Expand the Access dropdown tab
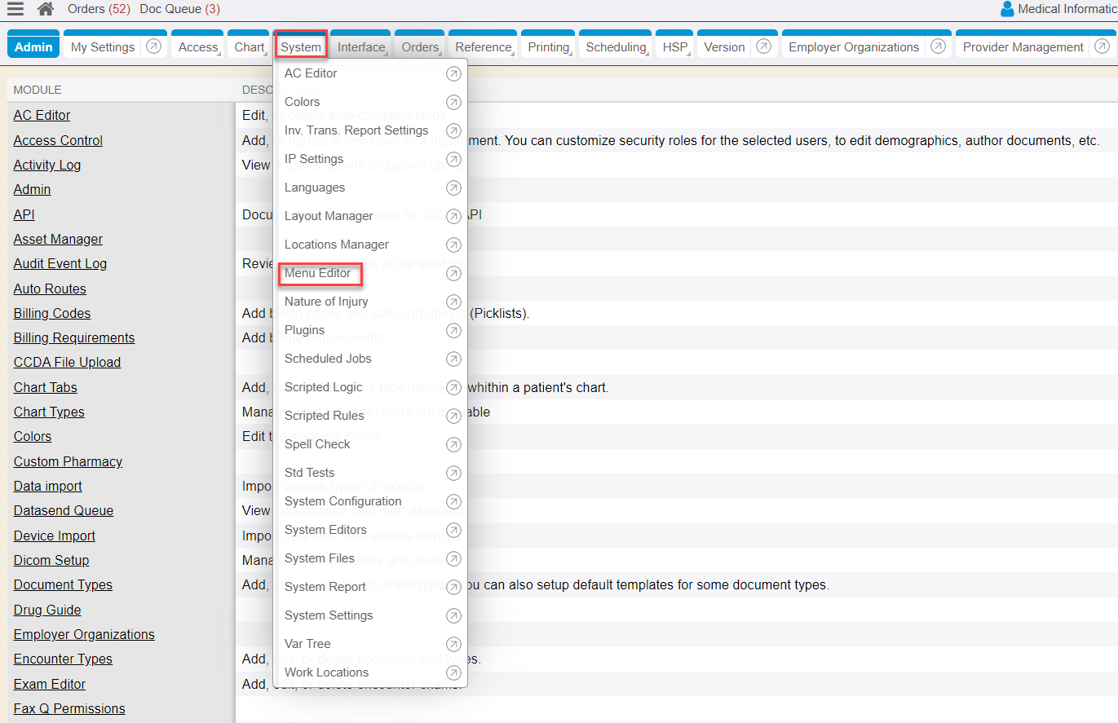 [x=198, y=47]
